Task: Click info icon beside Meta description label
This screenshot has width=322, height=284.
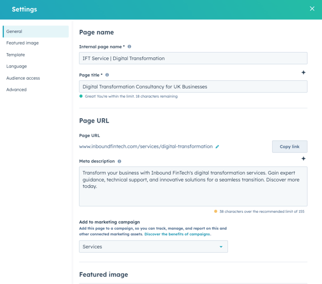Action: tap(120, 161)
